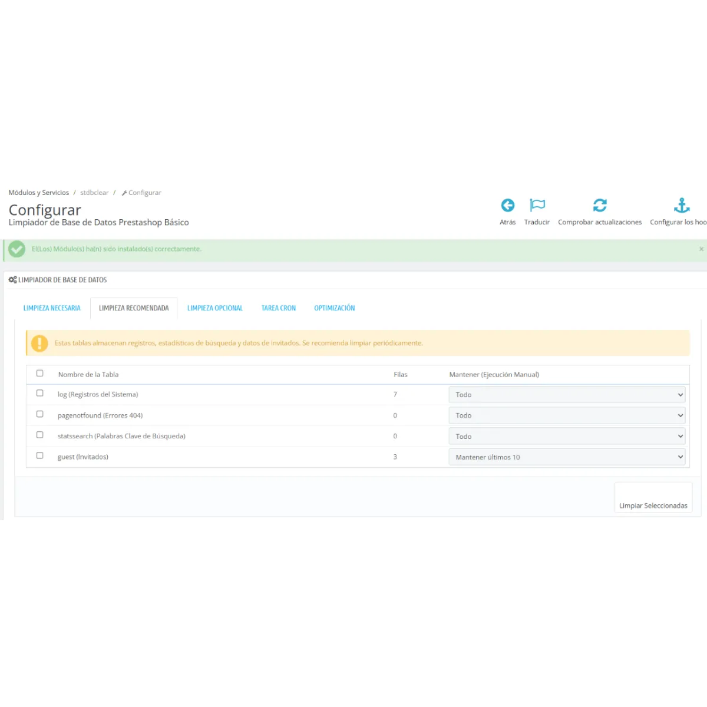Click the Módulos y Servicios breadcrumb link
707x707 pixels.
tap(39, 193)
